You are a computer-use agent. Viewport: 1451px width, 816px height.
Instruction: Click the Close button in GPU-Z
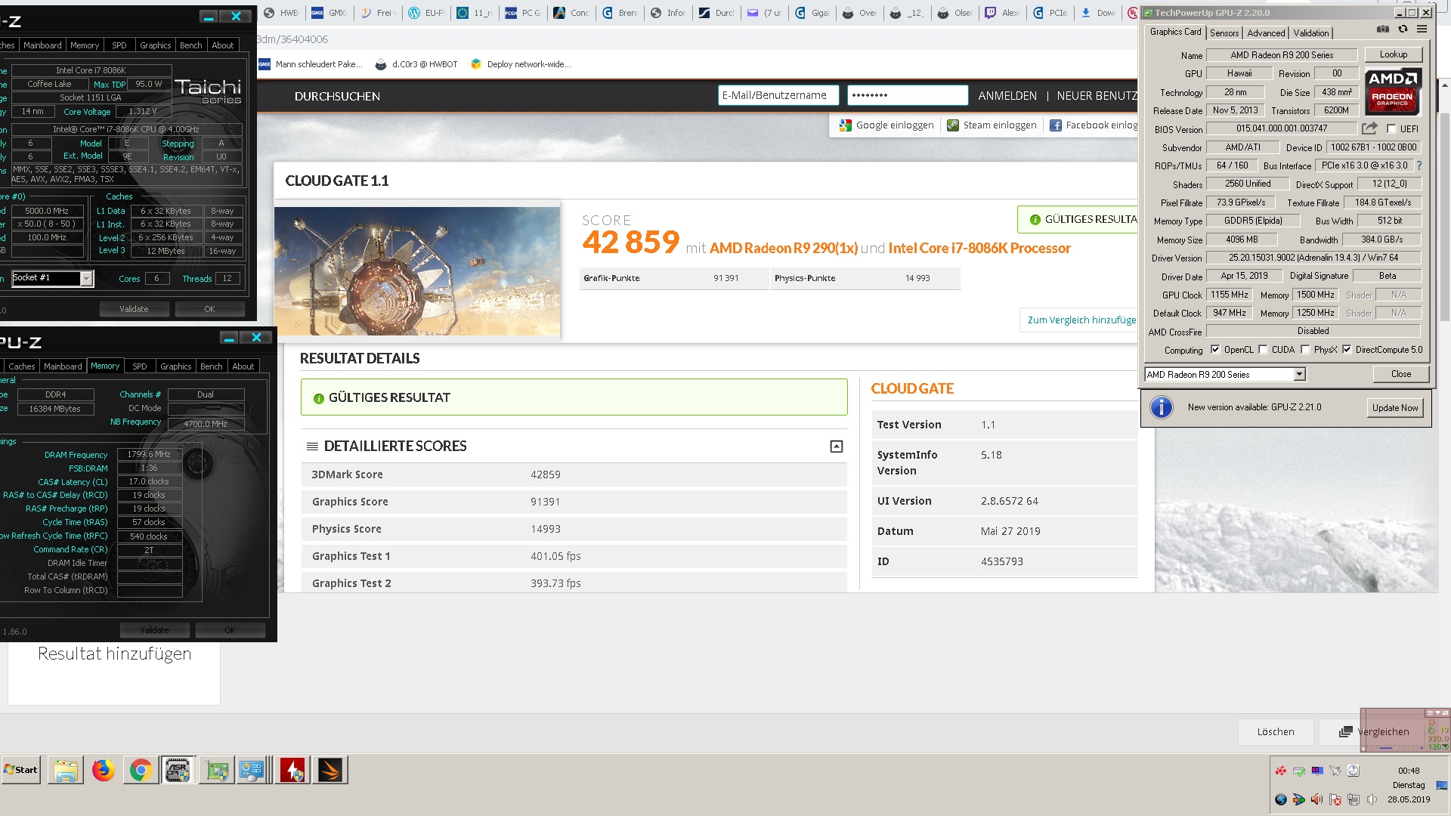pyautogui.click(x=1400, y=374)
